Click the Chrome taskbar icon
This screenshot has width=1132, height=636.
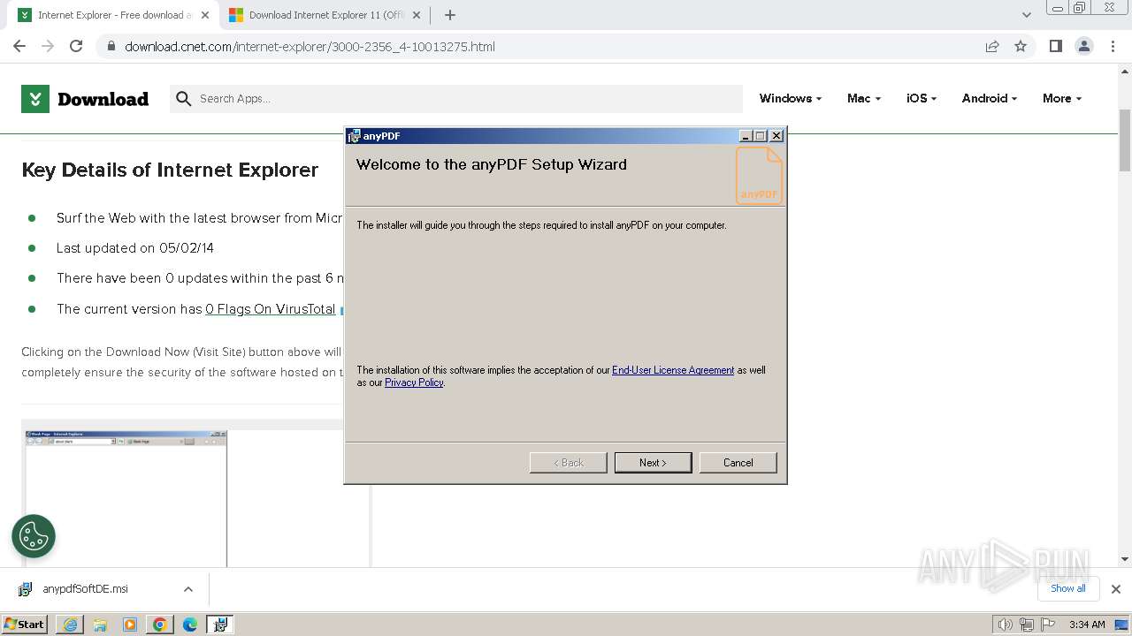160,625
